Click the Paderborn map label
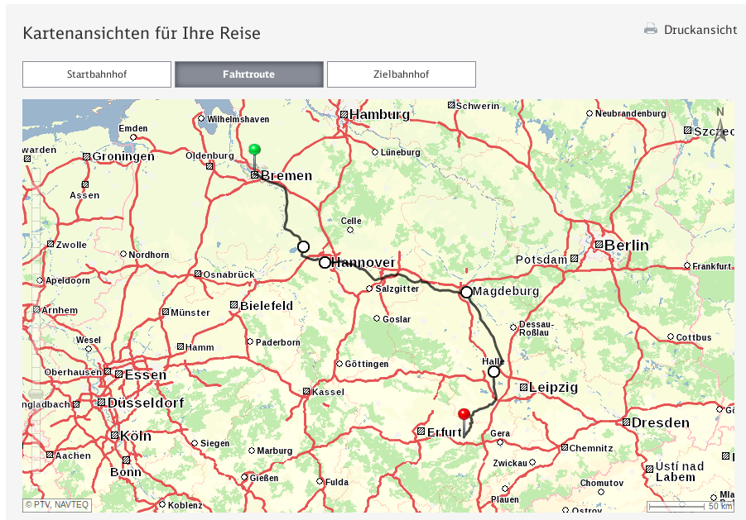This screenshot has height=520, width=746. pyautogui.click(x=278, y=342)
